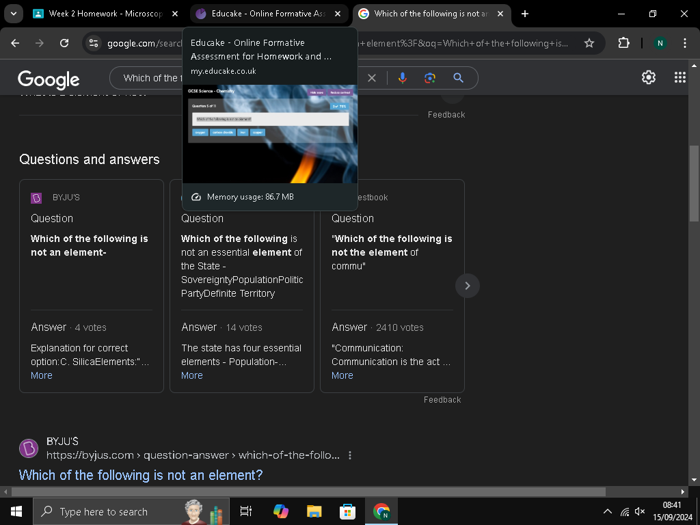Reload the current page

point(64,43)
